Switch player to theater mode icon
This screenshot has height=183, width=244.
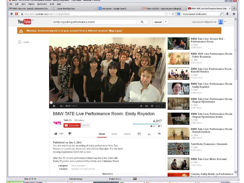tap(158, 106)
